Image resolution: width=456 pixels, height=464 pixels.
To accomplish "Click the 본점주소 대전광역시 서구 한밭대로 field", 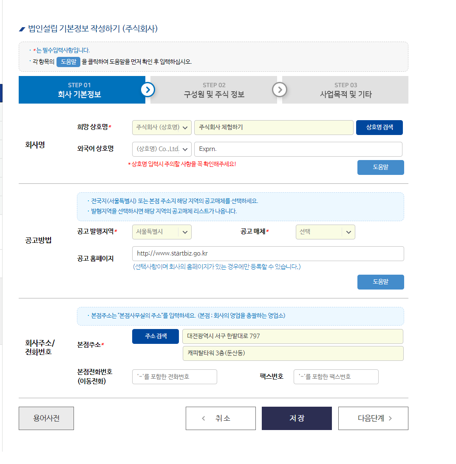I will pyautogui.click(x=293, y=337).
